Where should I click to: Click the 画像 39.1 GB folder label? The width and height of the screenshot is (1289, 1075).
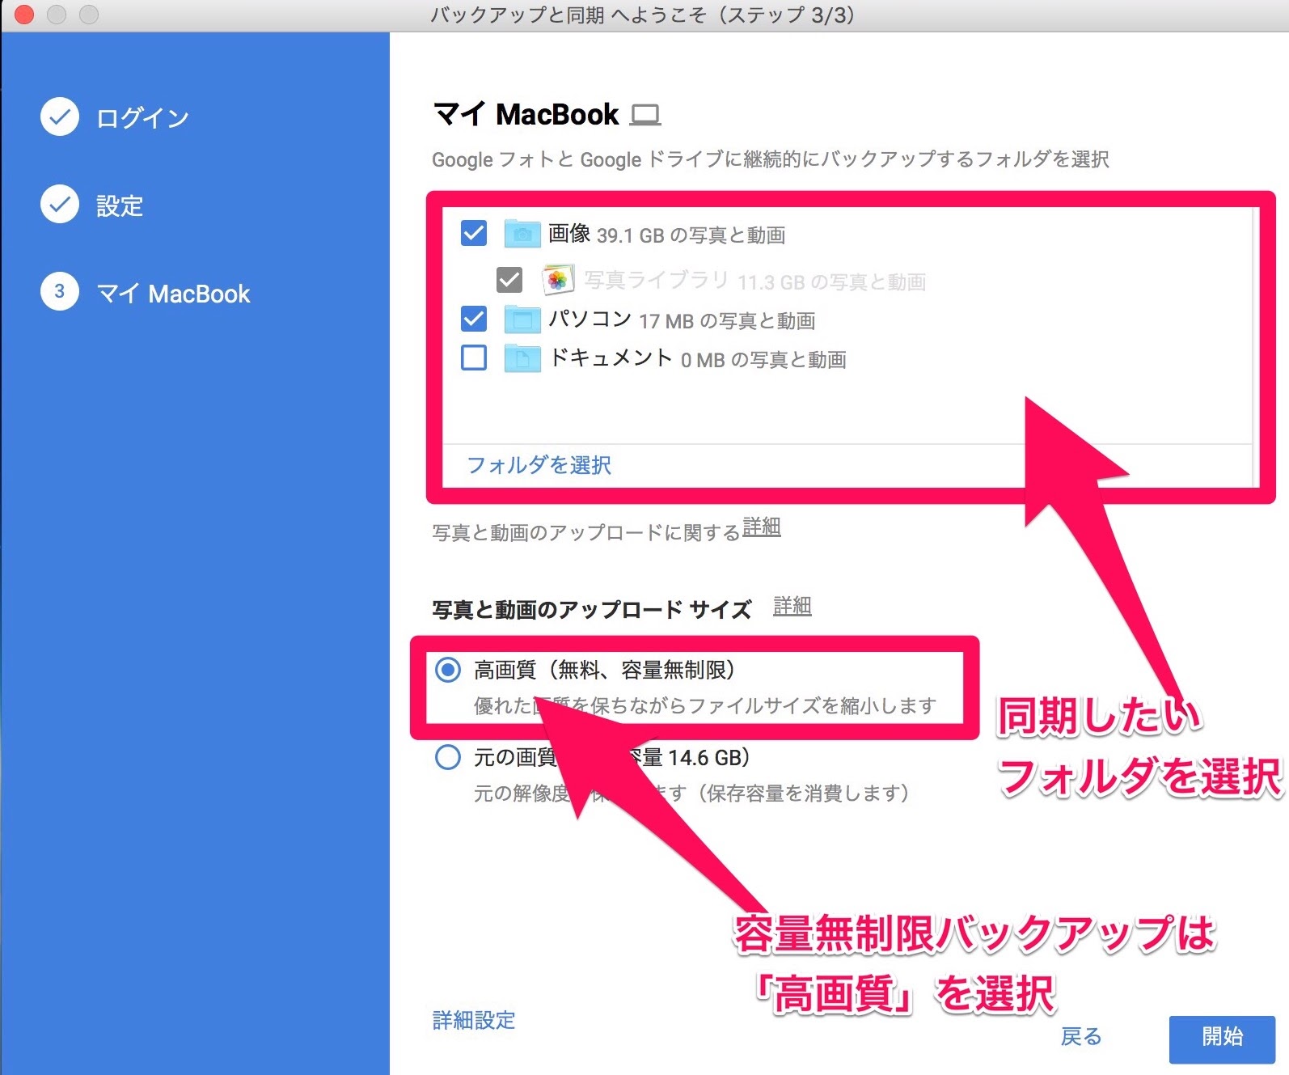tap(667, 235)
